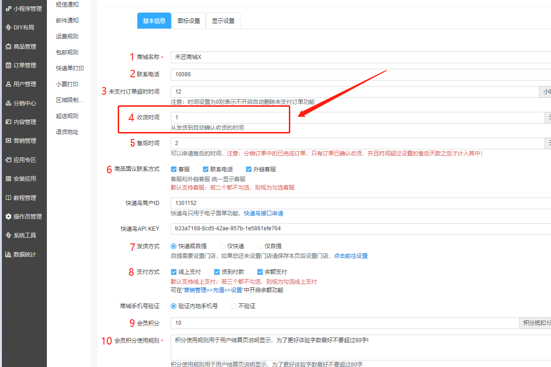Click the DIY布局 sidebar icon

tap(8, 28)
